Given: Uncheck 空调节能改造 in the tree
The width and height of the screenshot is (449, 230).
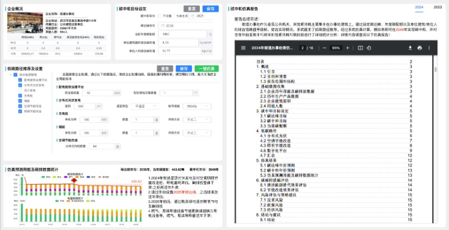Looking at the screenshot, I should [x=20, y=106].
